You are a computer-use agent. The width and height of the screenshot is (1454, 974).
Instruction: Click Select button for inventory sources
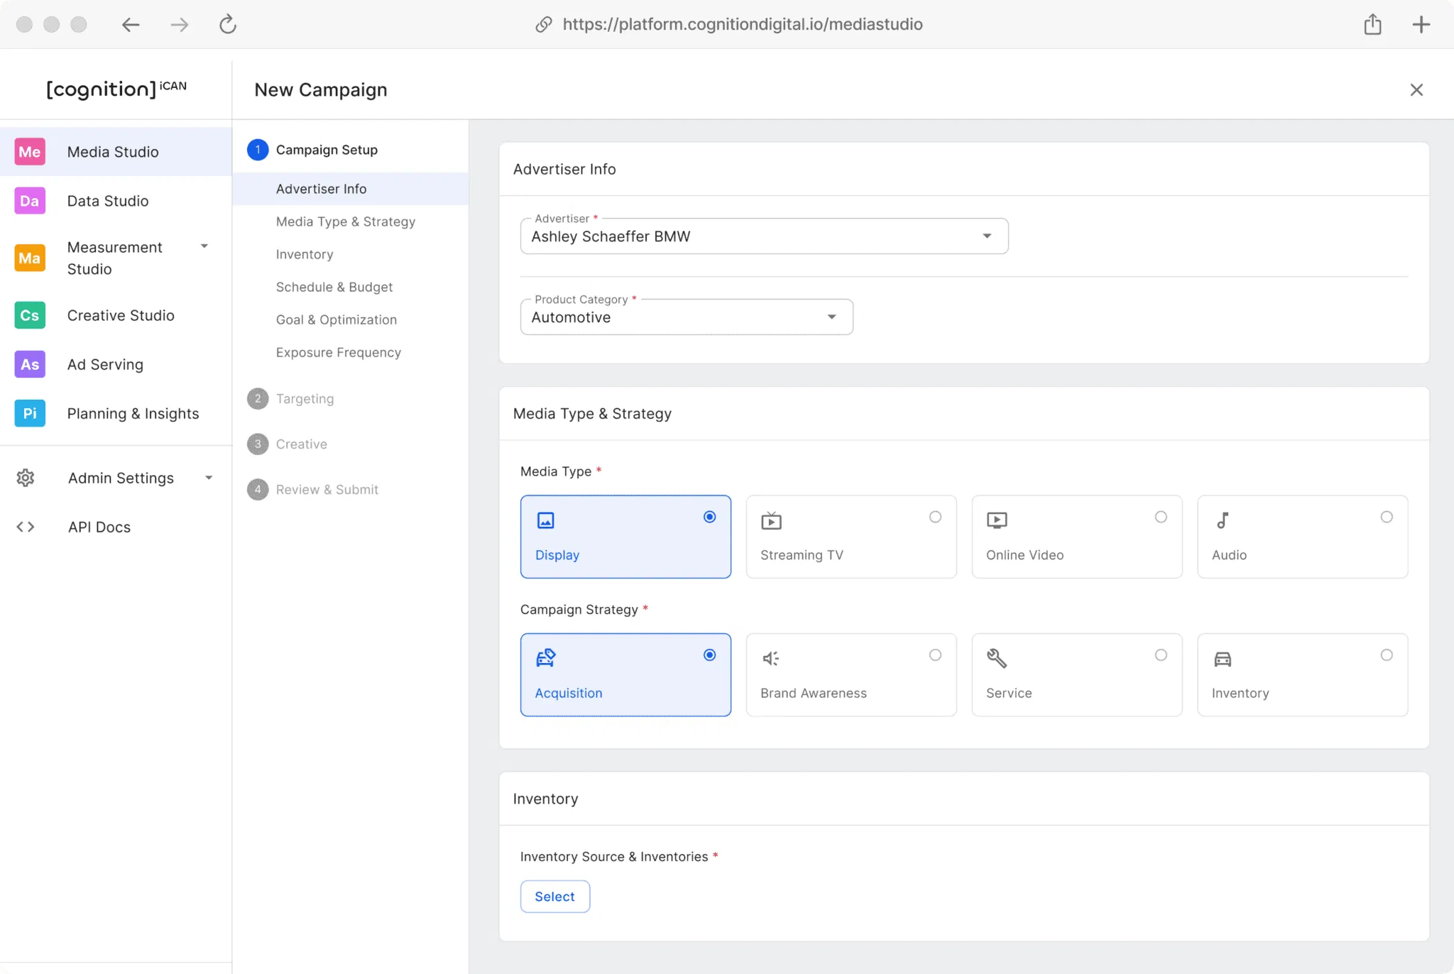(x=554, y=897)
